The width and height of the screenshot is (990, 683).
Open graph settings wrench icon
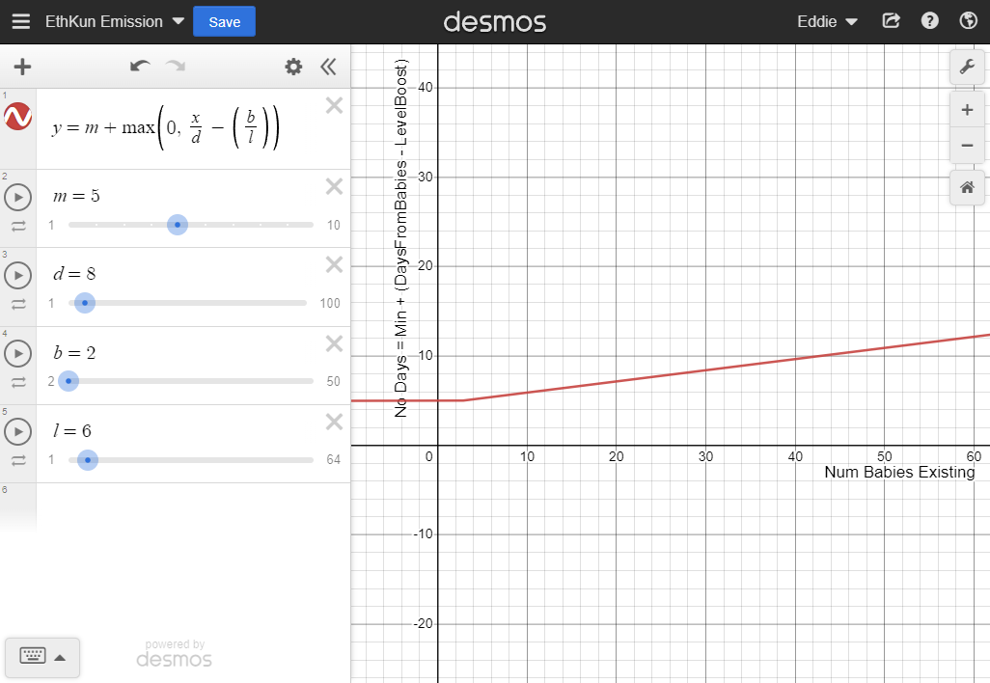tap(967, 67)
